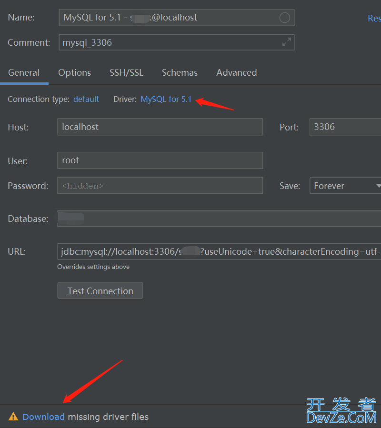The width and height of the screenshot is (381, 428).
Task: Switch to the Schemas tab
Action: pyautogui.click(x=180, y=73)
